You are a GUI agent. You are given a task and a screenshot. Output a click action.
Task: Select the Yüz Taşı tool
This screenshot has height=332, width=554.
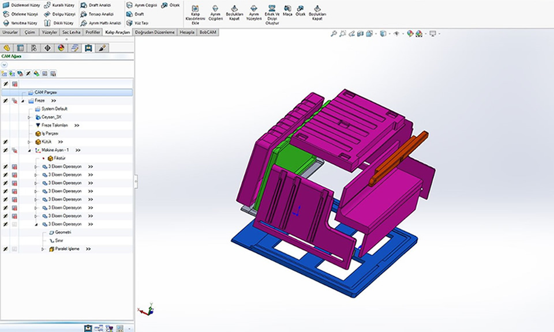pyautogui.click(x=137, y=23)
